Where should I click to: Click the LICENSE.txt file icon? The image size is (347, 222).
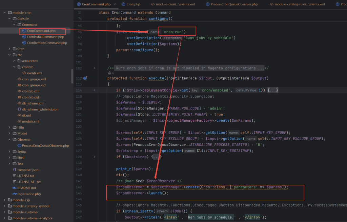(15, 176)
